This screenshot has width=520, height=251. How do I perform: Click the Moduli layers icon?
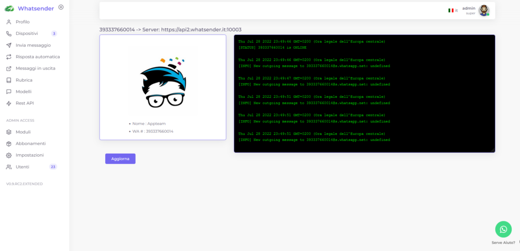[x=9, y=132]
